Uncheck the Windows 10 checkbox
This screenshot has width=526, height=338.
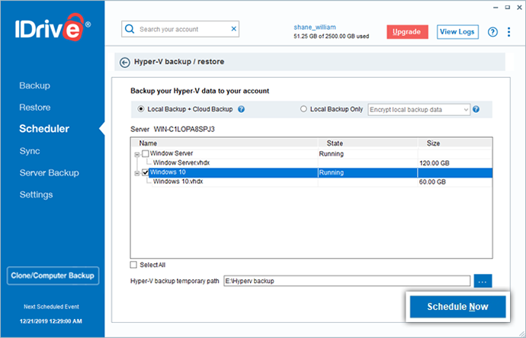point(146,172)
